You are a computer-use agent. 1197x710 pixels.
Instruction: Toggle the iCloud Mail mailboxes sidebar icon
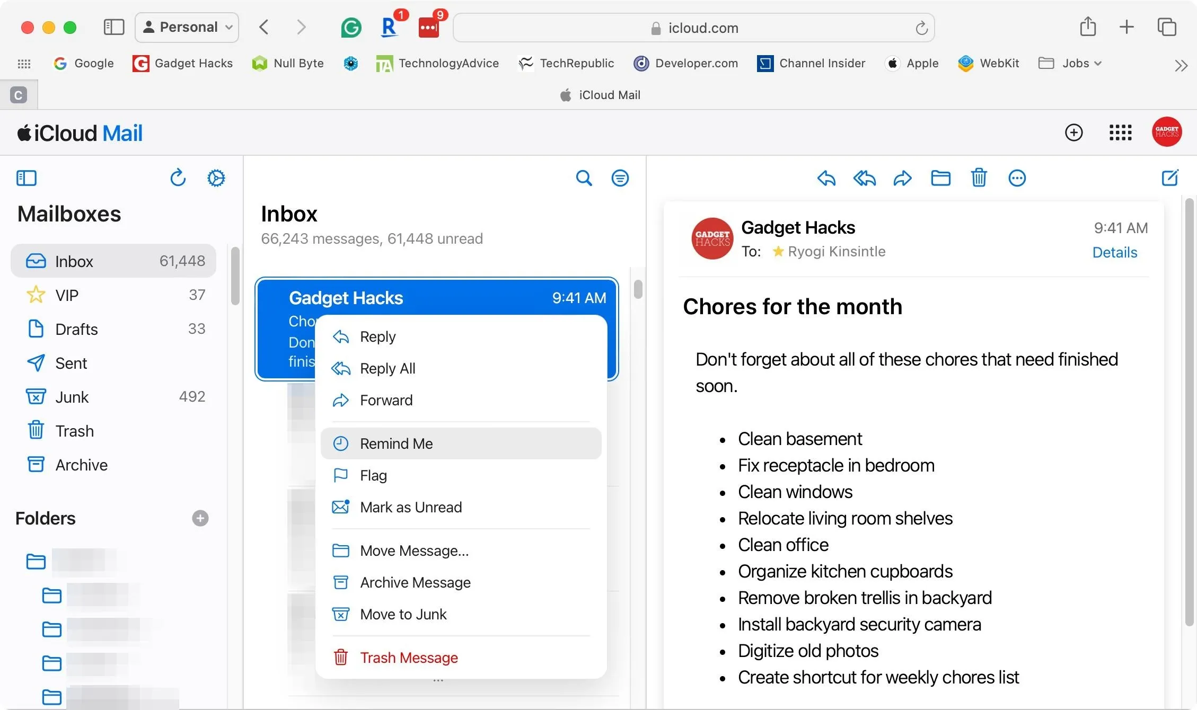click(27, 178)
